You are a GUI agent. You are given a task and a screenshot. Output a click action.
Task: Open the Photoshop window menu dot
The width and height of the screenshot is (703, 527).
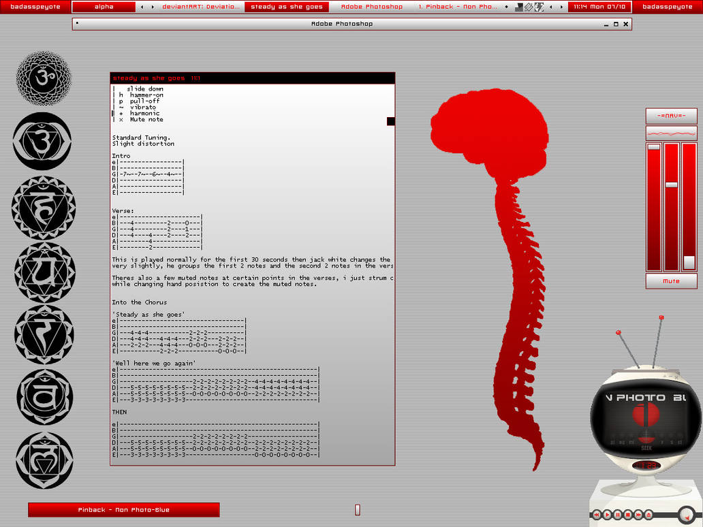[x=77, y=22]
